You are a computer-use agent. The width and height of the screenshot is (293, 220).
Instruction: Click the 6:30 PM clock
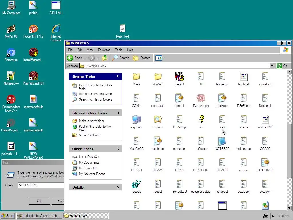click(x=283, y=216)
